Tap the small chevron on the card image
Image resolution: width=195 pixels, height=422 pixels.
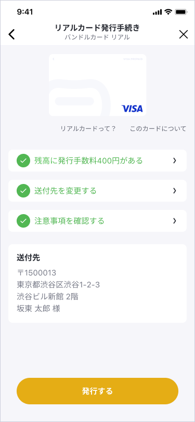[54, 59]
